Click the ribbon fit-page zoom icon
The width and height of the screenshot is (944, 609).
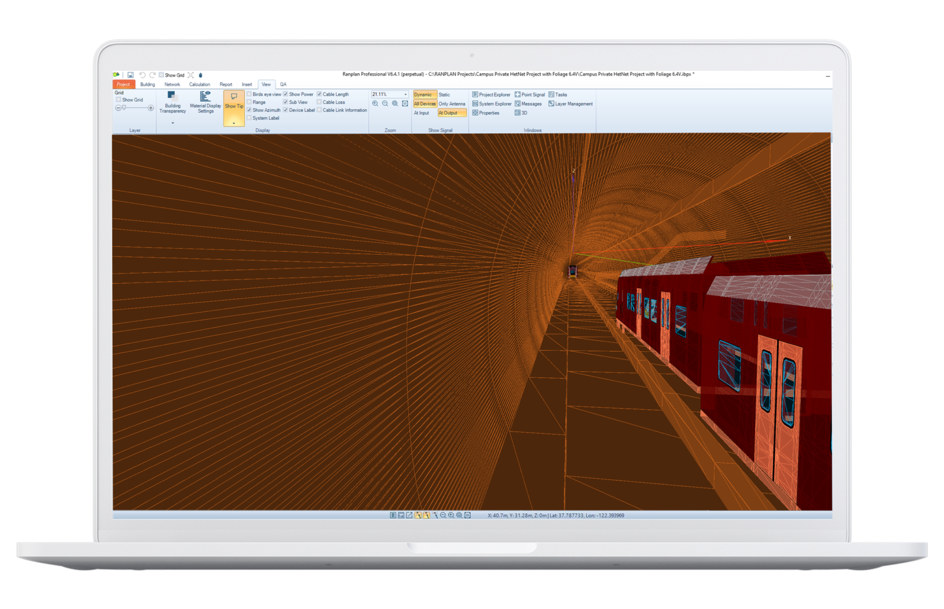405,103
